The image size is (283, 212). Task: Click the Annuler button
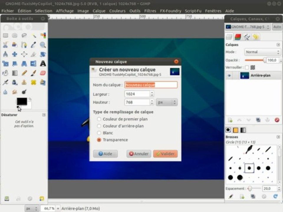point(139,154)
